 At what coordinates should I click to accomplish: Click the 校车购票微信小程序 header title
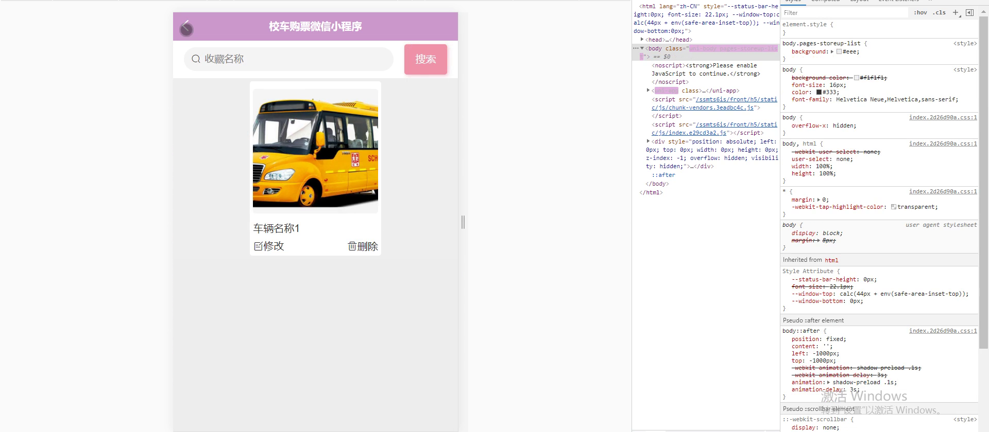coord(315,26)
